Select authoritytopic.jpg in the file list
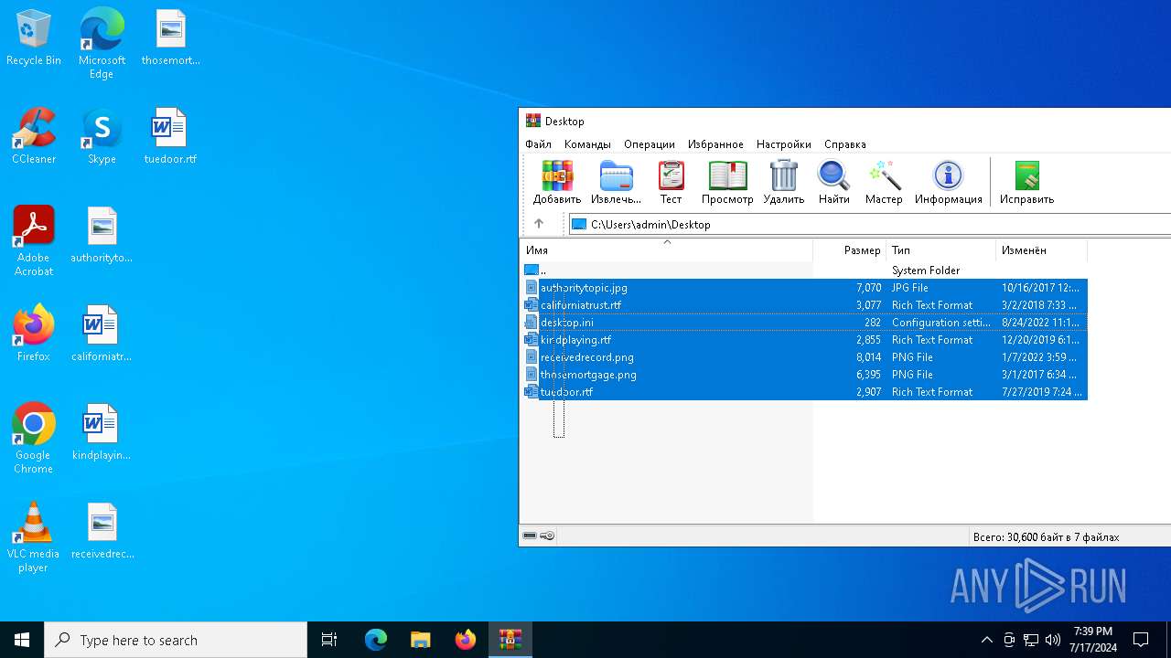The width and height of the screenshot is (1171, 658). click(x=805, y=288)
